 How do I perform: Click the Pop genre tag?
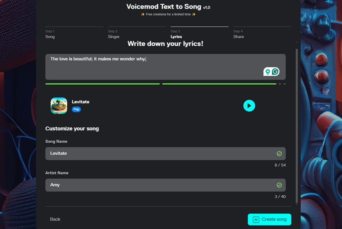point(76,109)
